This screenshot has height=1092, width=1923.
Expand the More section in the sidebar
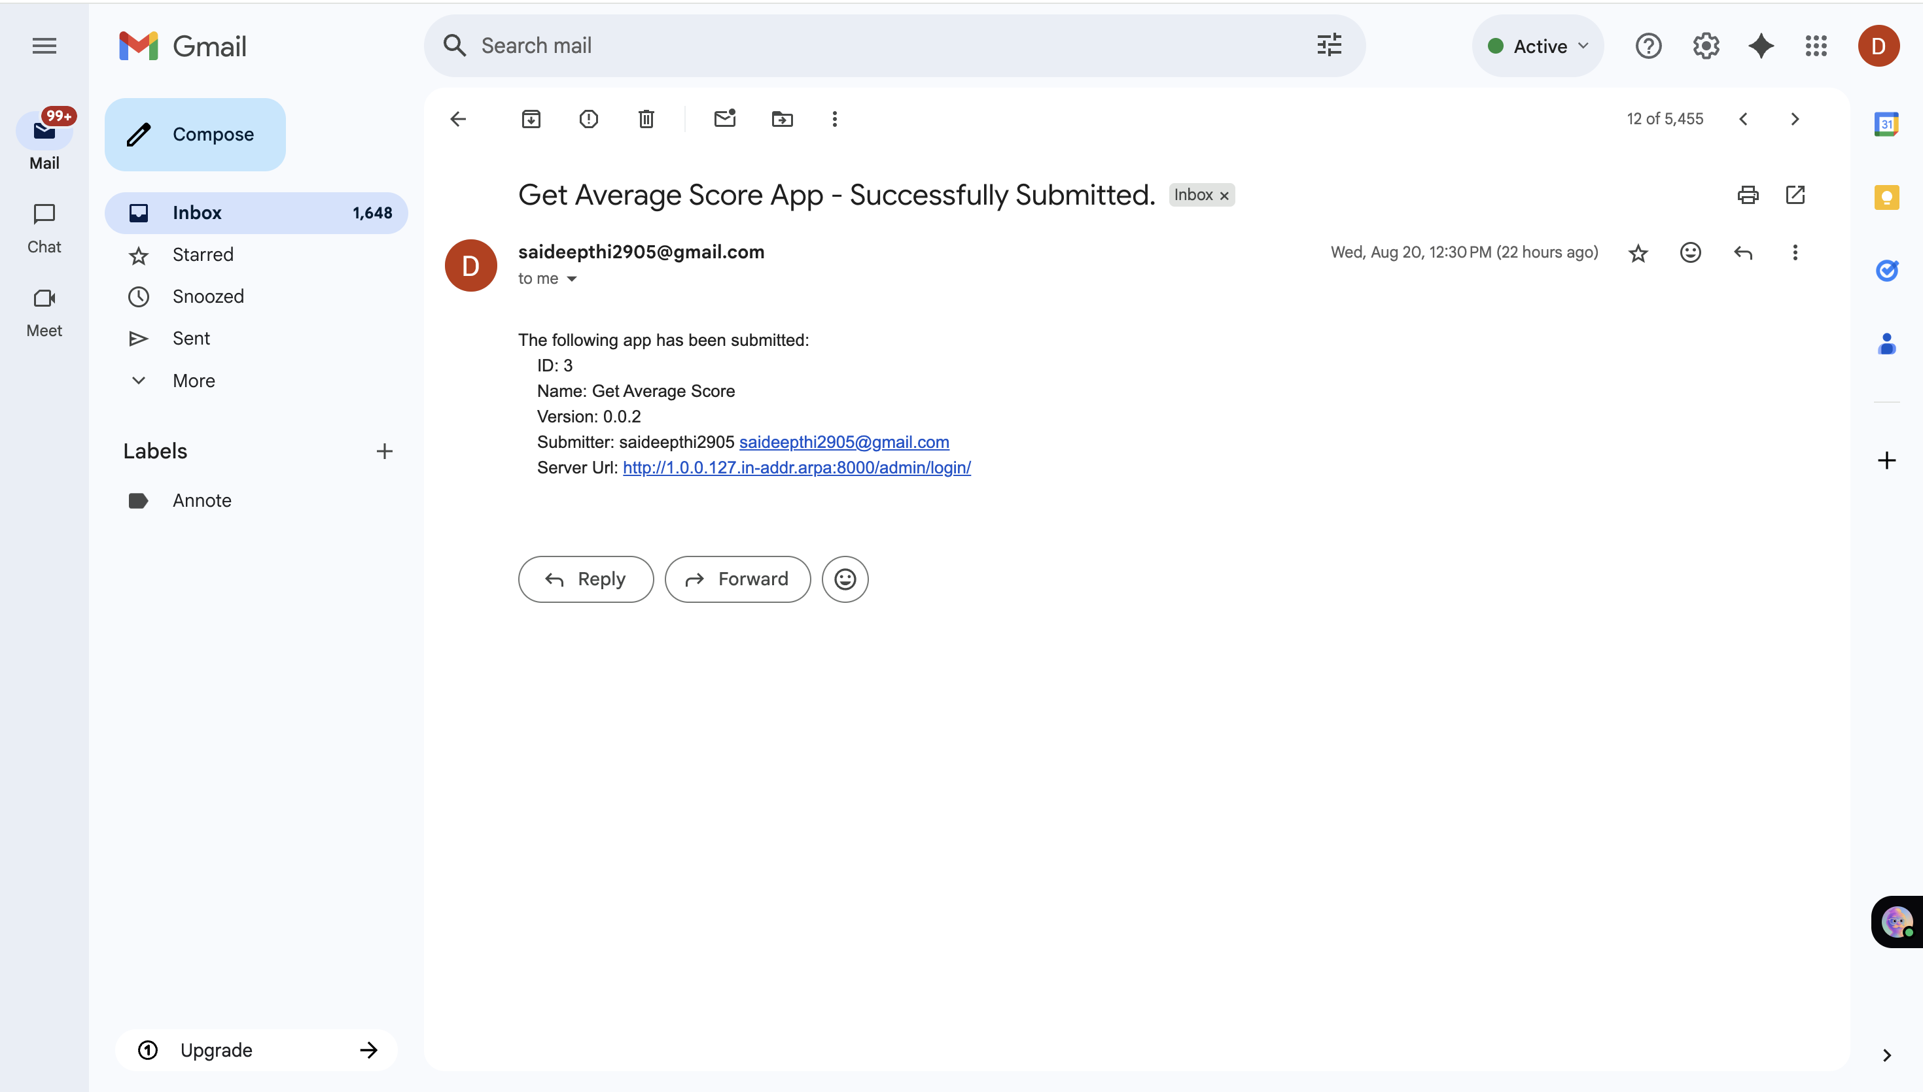pyautogui.click(x=194, y=381)
